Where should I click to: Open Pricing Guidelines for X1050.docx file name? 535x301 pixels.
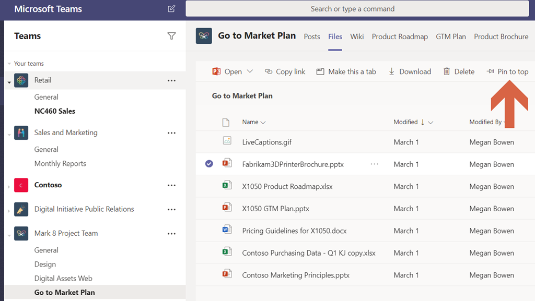click(295, 231)
